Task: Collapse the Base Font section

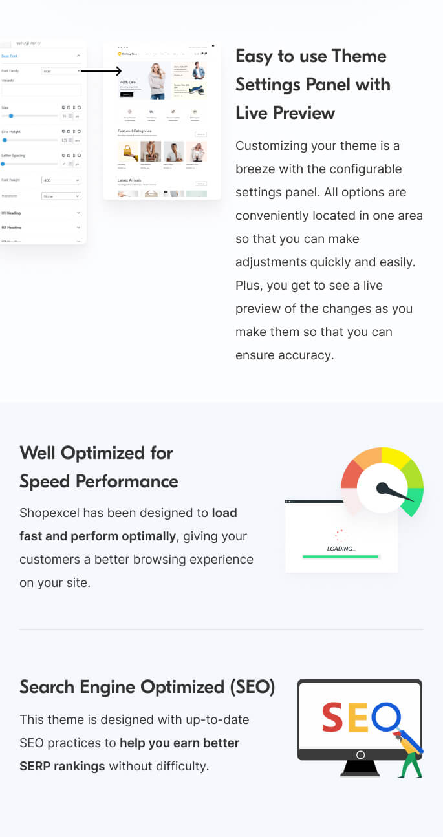Action: 78,56
